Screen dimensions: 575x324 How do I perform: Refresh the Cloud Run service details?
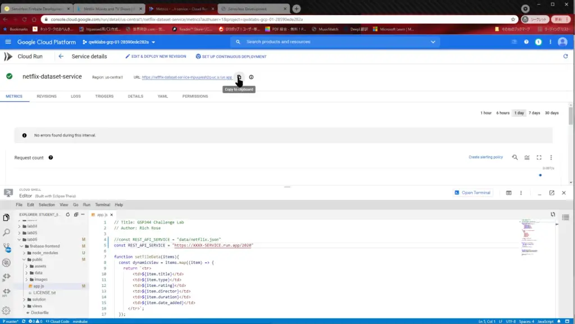point(565,56)
